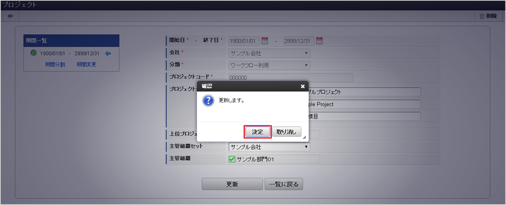This screenshot has height=205, width=506.
Task: Click the dialog resize grip corner
Action: (304, 138)
